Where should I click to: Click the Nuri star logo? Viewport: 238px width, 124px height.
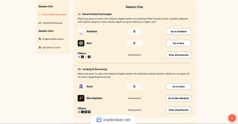coord(81,43)
